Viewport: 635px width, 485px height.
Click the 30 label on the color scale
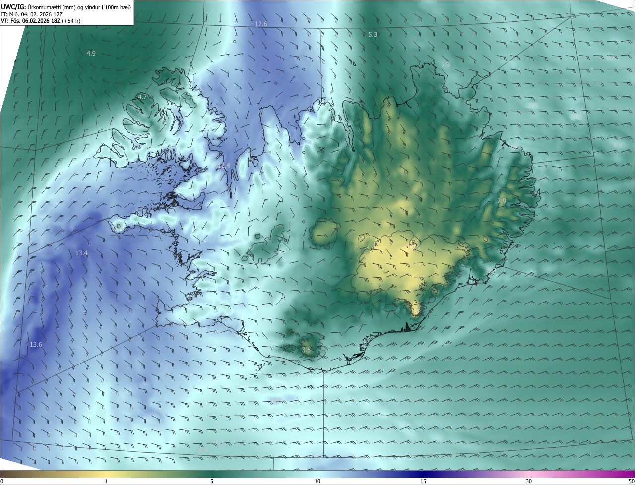529,481
